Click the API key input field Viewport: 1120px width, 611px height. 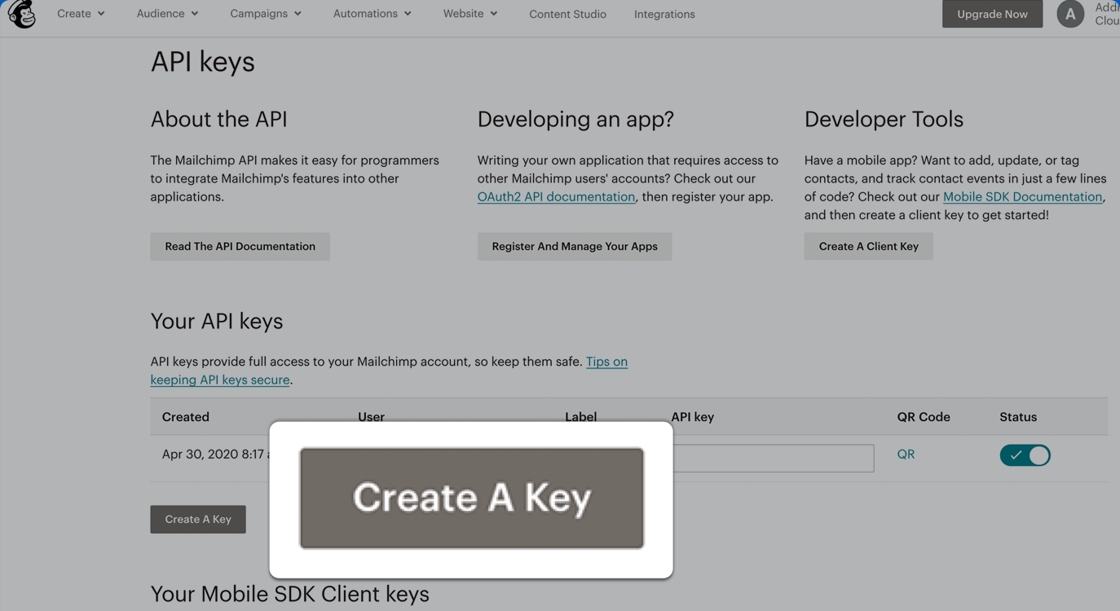(x=774, y=458)
